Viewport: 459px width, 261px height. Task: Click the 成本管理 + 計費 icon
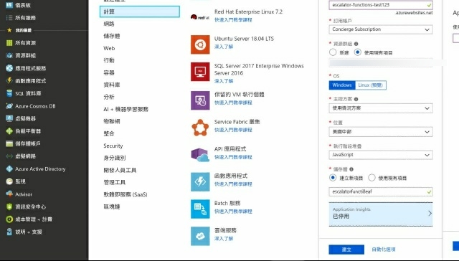[x=9, y=219]
